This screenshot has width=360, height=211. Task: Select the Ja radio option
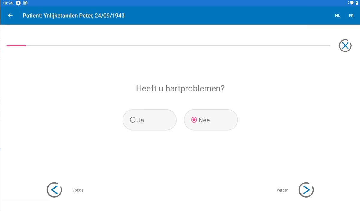(150, 120)
